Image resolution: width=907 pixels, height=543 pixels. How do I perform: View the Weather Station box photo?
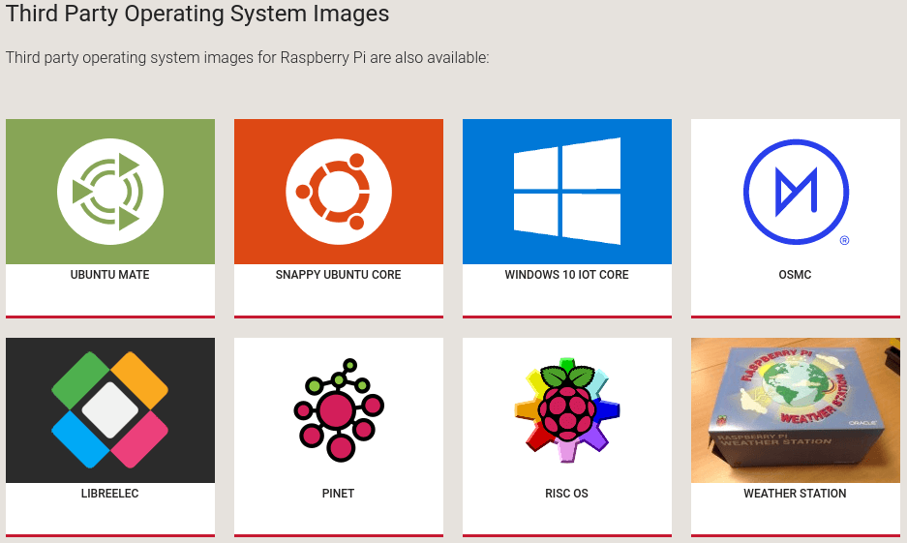(796, 410)
